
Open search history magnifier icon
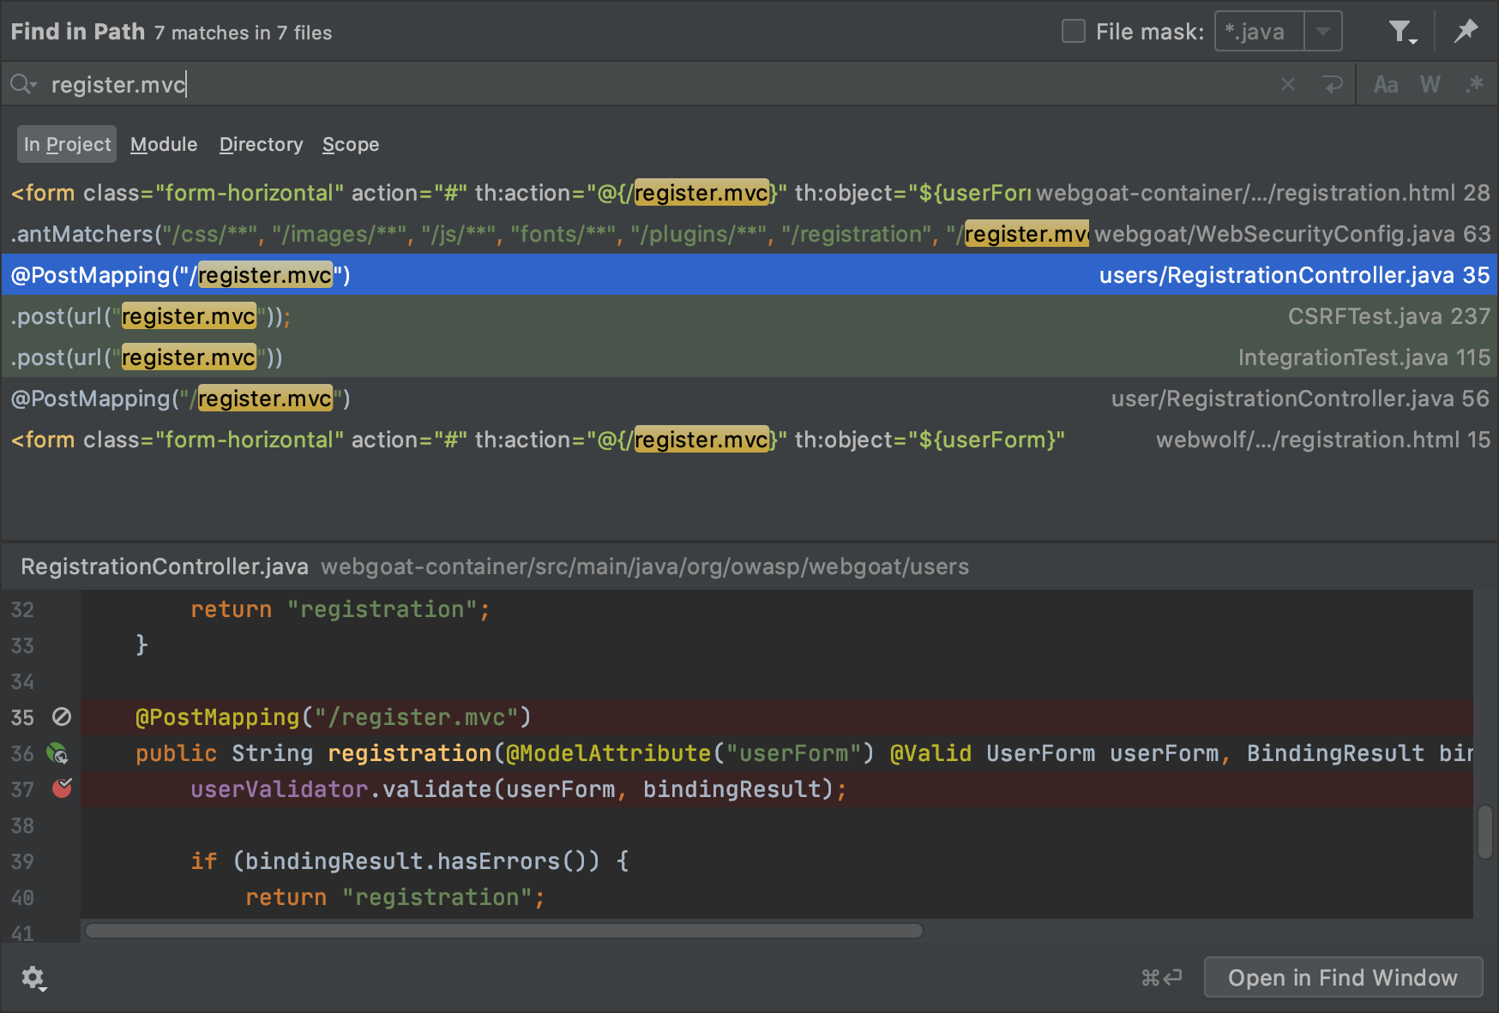22,84
